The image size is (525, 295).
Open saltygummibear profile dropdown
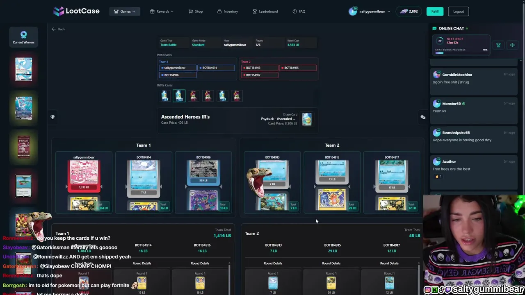369,11
